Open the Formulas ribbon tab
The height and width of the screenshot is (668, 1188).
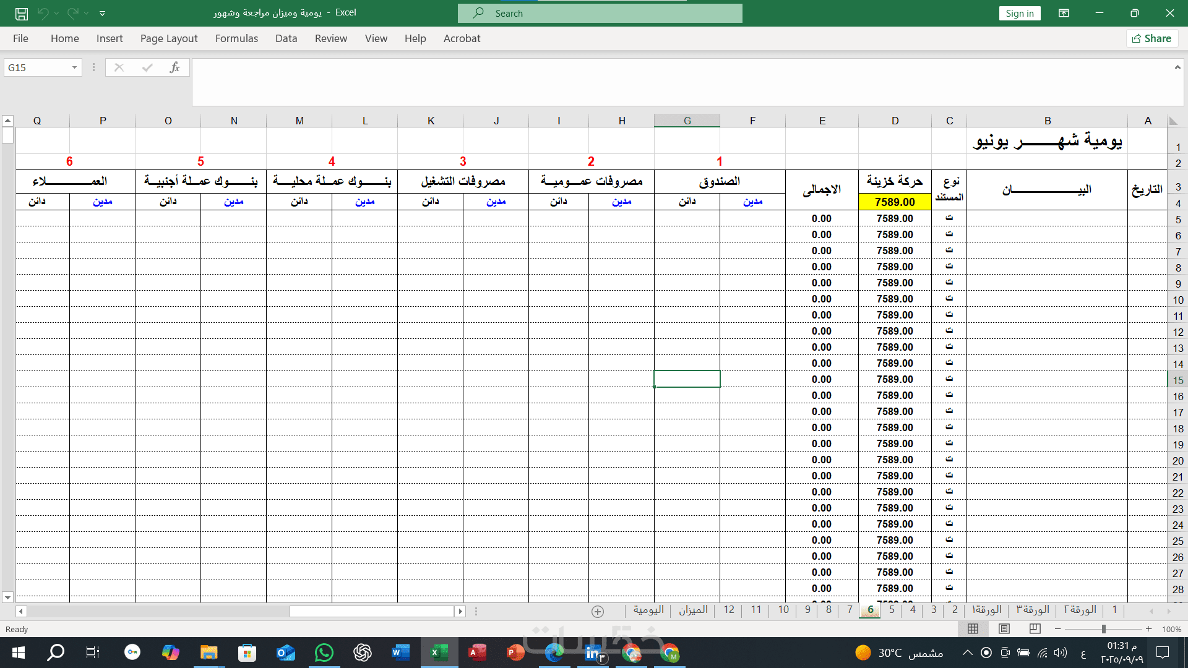[236, 38]
